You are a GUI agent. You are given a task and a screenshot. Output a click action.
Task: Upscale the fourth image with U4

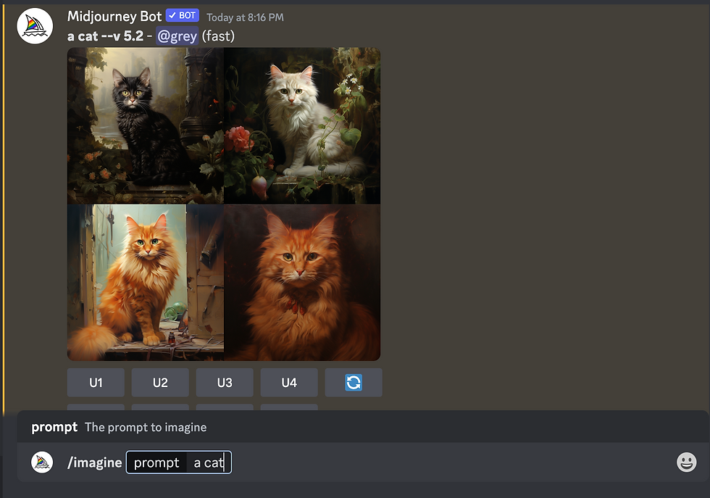[x=289, y=383]
